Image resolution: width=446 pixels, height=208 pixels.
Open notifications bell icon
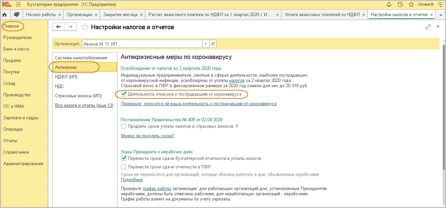click(x=389, y=5)
